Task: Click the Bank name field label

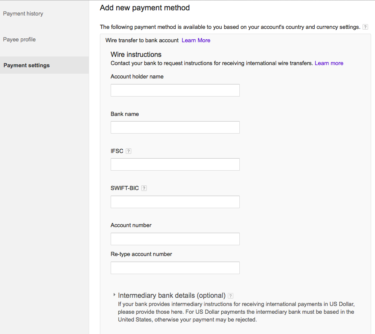Action: click(124, 114)
